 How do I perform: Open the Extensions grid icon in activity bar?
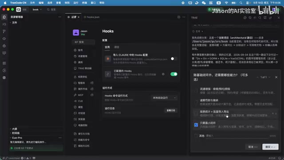pos(4,63)
